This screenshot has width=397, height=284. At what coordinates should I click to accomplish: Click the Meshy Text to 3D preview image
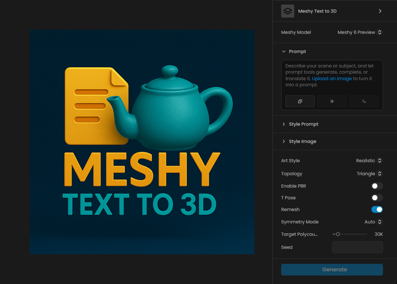click(142, 142)
